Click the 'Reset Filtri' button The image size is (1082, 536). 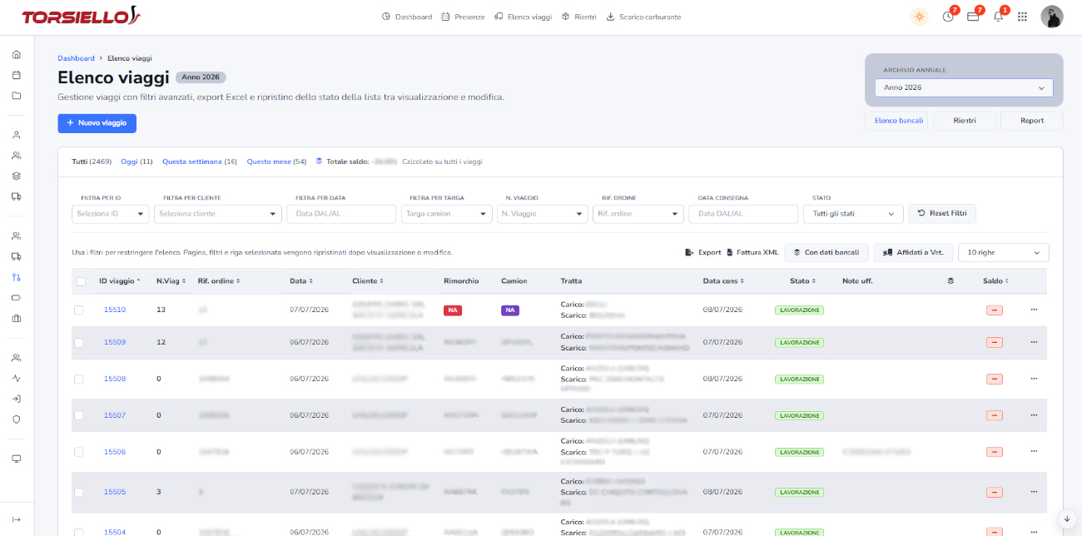tap(942, 214)
